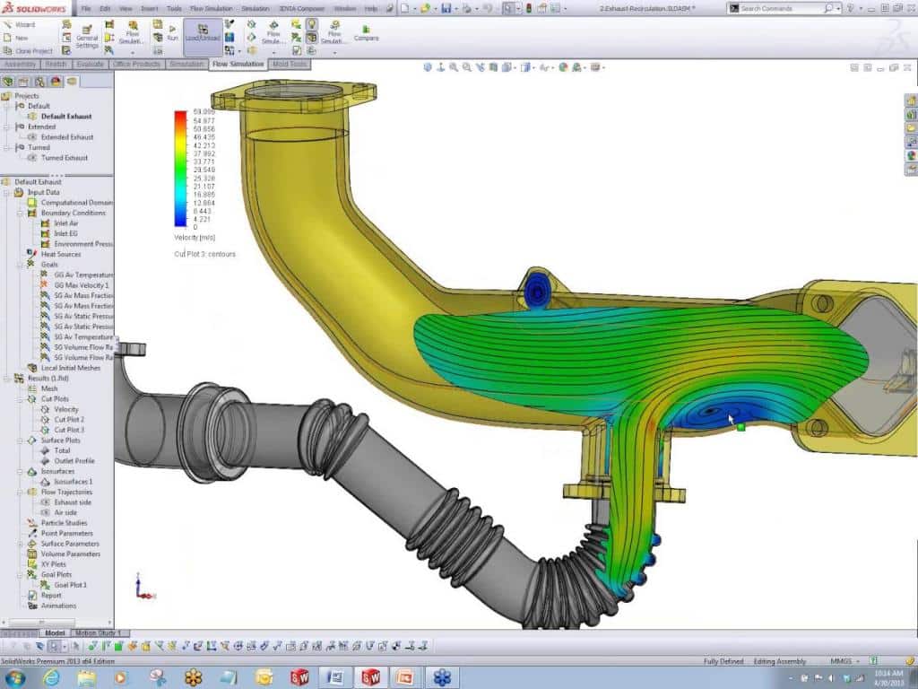
Task: Collapse the Boundary Conditions node
Action: [x=21, y=214]
